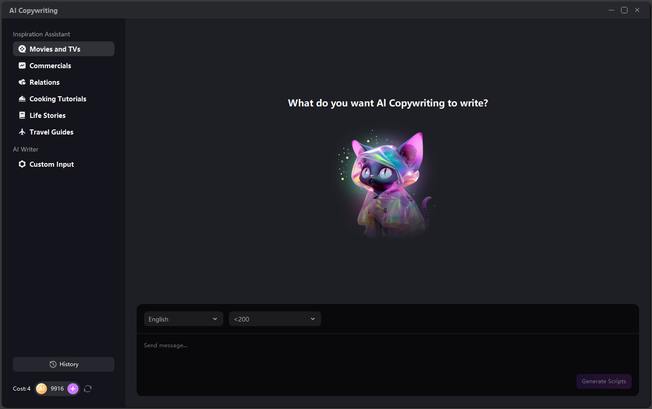
Task: Open the English language dropdown
Action: 184,319
